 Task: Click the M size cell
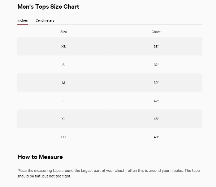coord(63,83)
